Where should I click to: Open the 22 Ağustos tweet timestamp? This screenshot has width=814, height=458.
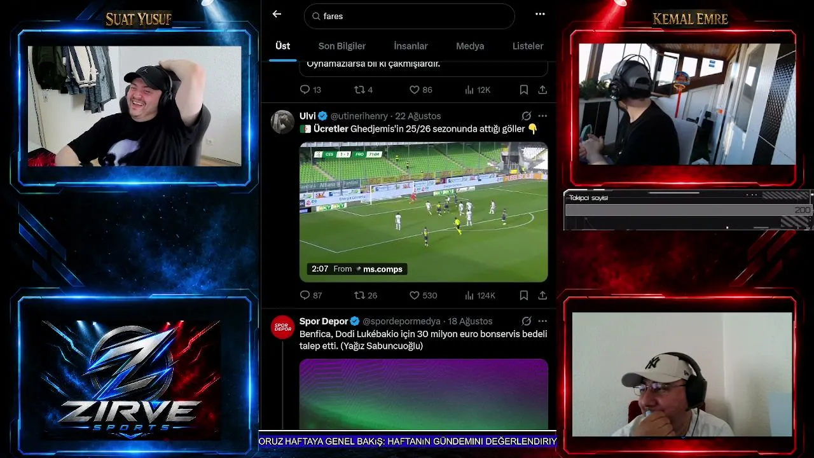(418, 116)
